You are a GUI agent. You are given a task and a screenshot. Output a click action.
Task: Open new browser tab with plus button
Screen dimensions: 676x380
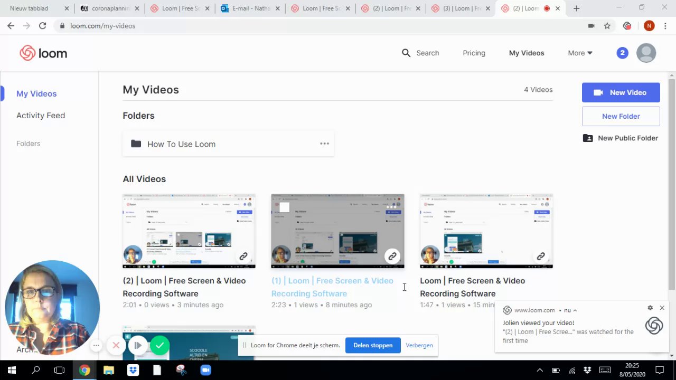[x=576, y=8]
